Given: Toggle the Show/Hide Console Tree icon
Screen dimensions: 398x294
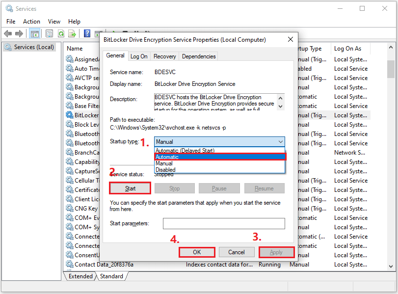Looking at the screenshot, I should [x=35, y=33].
